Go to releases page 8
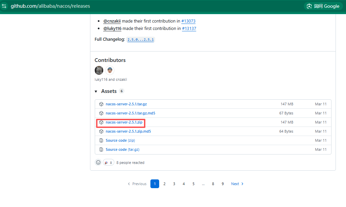 [213, 184]
